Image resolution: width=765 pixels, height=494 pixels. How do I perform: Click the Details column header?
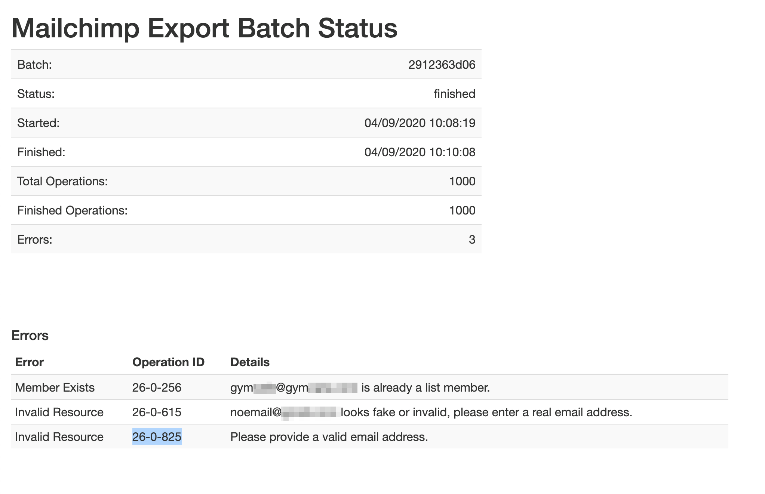[250, 362]
